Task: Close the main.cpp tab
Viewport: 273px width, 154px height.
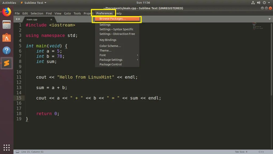Action: [x=51, y=19]
